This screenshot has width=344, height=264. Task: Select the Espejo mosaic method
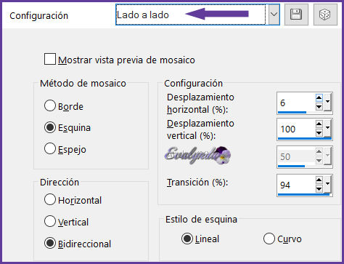50,149
